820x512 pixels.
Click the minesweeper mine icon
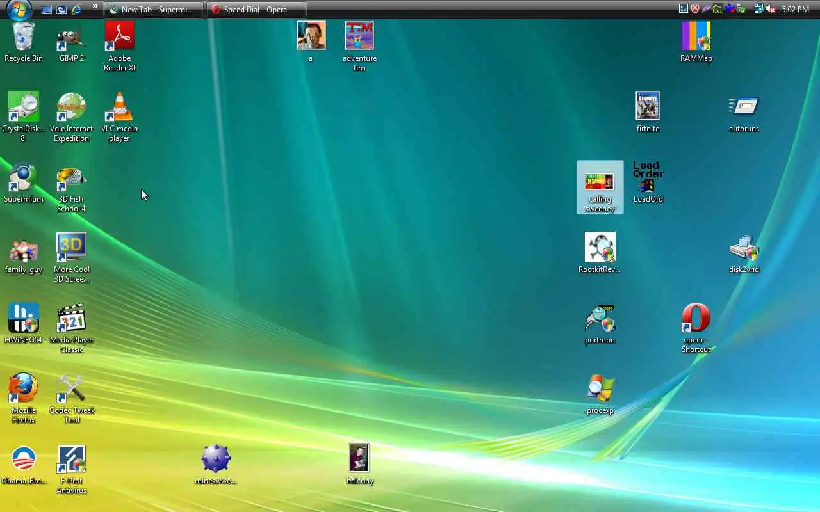point(216,465)
